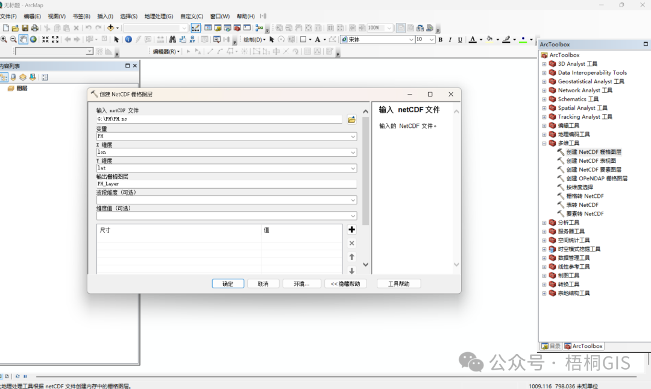The width and height of the screenshot is (651, 389).
Task: Click the folder browse icon beside netCDF file field
Action: tap(351, 119)
